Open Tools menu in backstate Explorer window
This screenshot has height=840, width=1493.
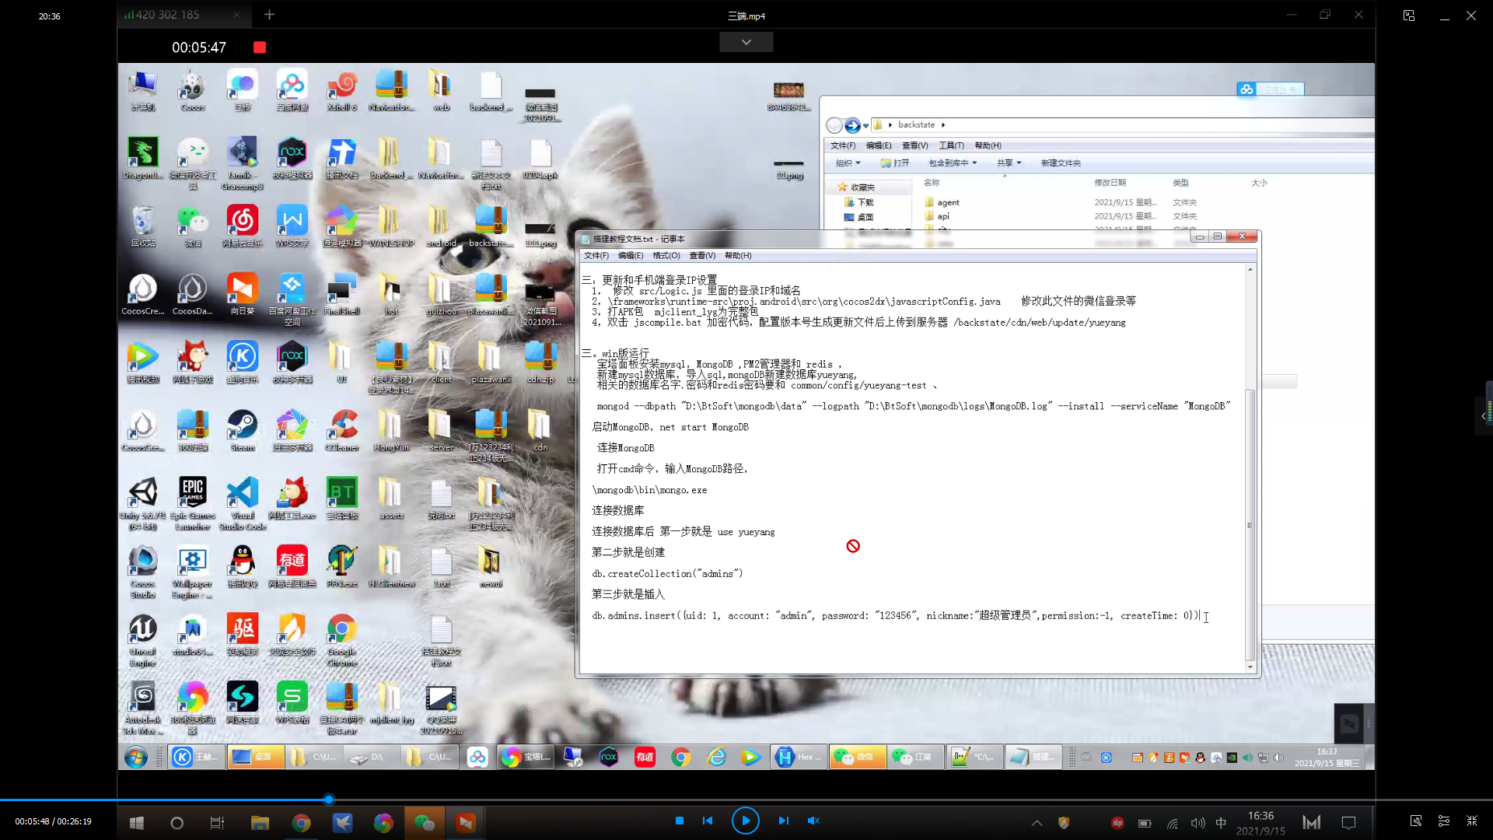(x=951, y=145)
